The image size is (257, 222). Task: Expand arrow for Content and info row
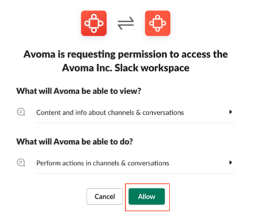point(230,112)
